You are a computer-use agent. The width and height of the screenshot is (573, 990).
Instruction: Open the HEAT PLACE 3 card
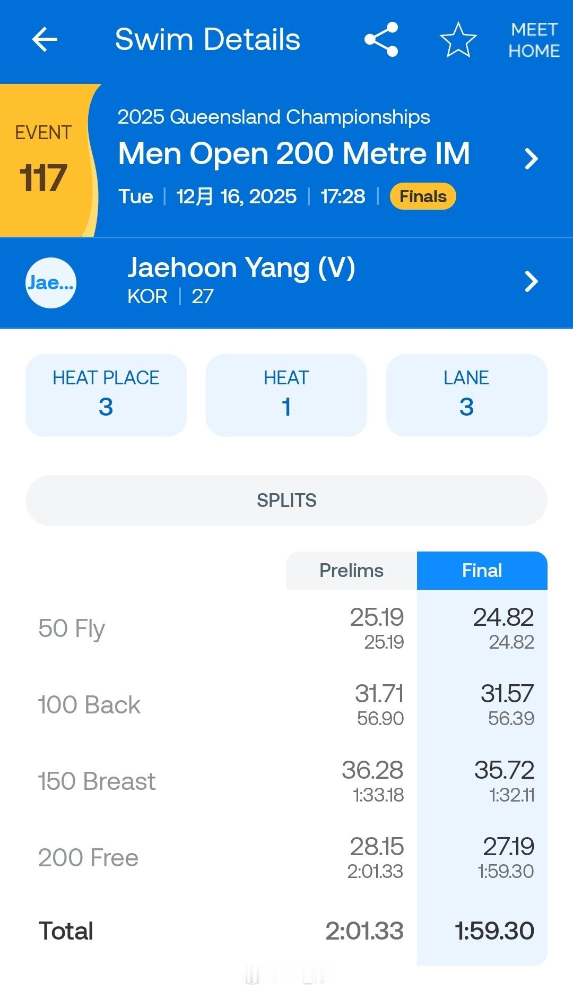[106, 395]
